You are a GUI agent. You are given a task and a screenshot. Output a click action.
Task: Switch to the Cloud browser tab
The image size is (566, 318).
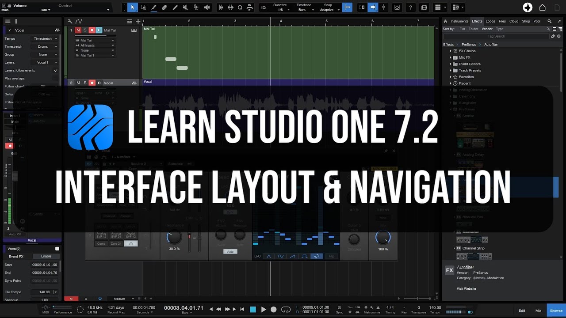(x=514, y=21)
